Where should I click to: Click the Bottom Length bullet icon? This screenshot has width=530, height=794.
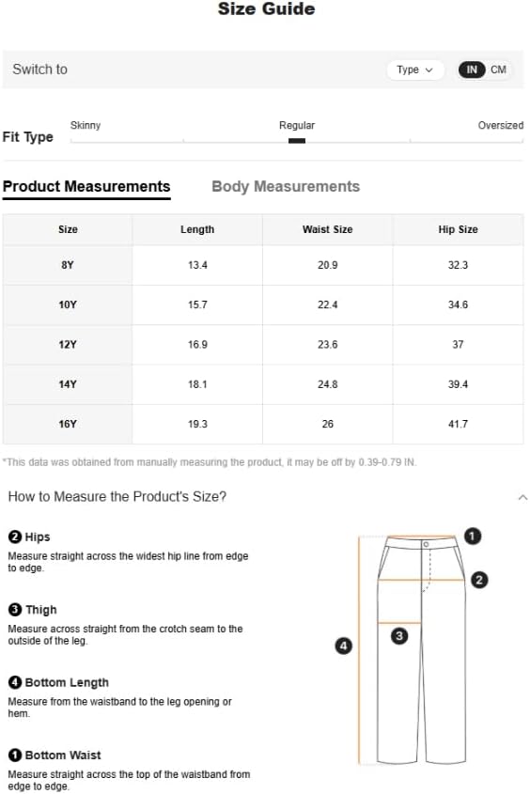pos(15,682)
